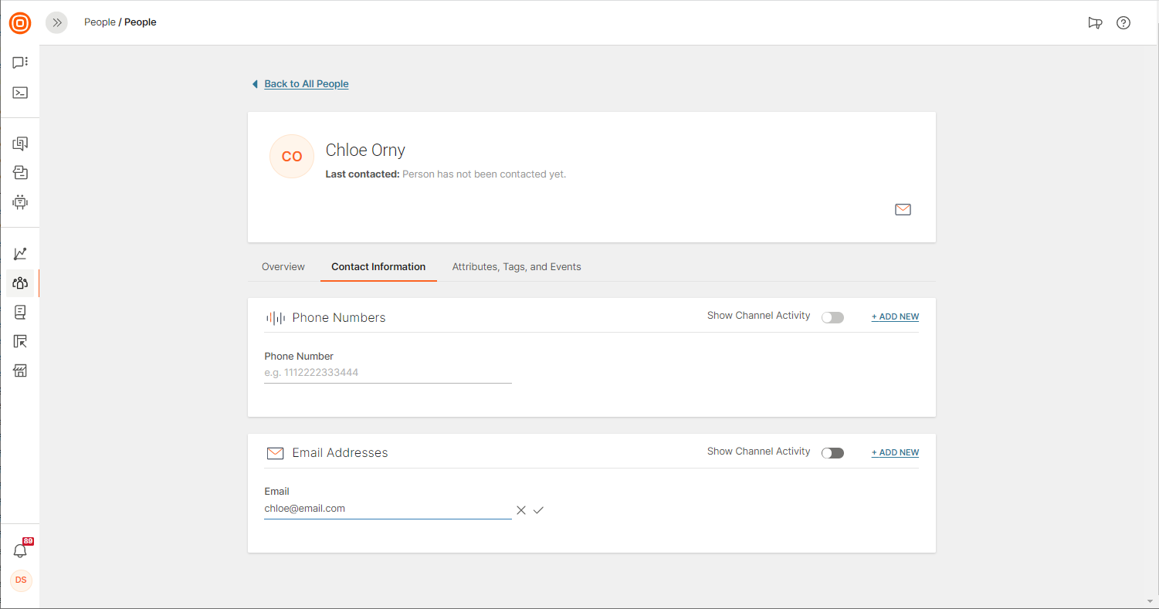The width and height of the screenshot is (1159, 609).
Task: Toggle Show Channel Activity for Phone Numbers
Action: 832,317
